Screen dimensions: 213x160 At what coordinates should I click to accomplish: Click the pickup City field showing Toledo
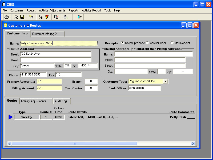[x=37, y=66]
